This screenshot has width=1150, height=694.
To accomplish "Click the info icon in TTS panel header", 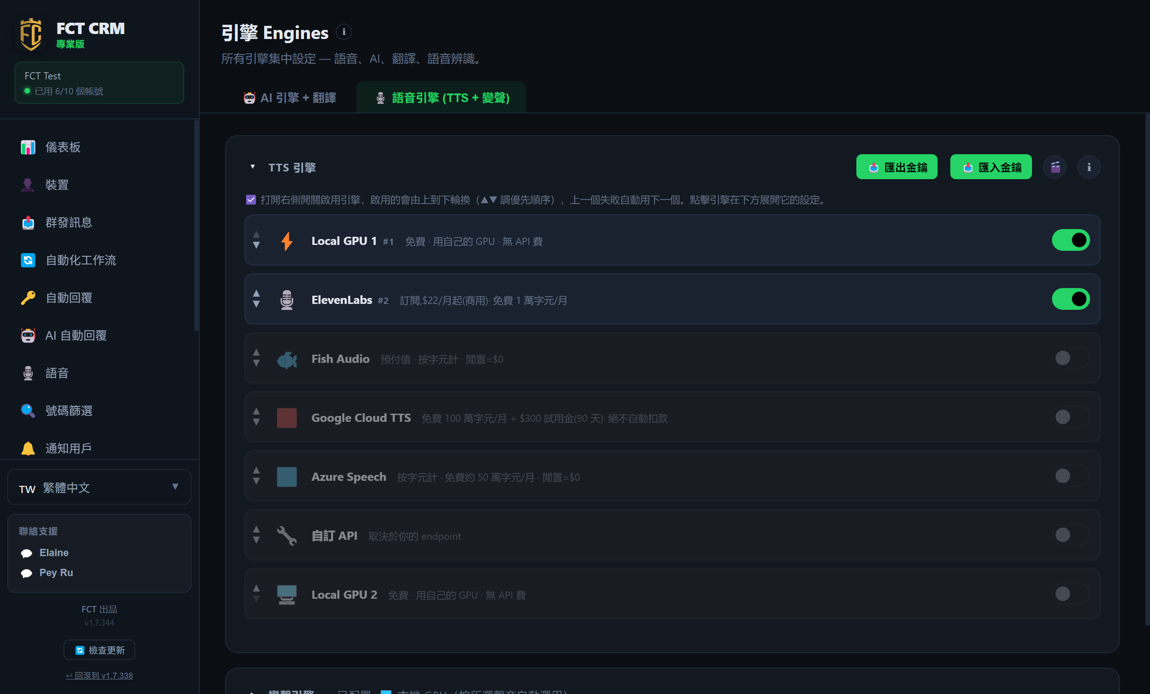I will pos(1089,167).
